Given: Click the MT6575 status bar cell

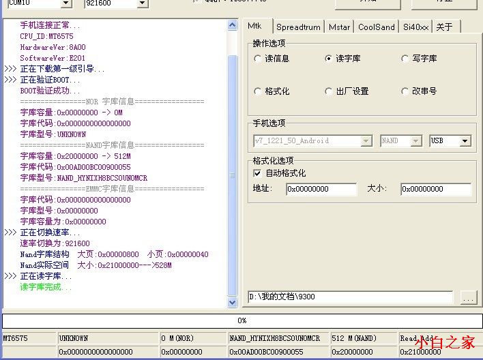Looking at the screenshot, I should point(29,338).
